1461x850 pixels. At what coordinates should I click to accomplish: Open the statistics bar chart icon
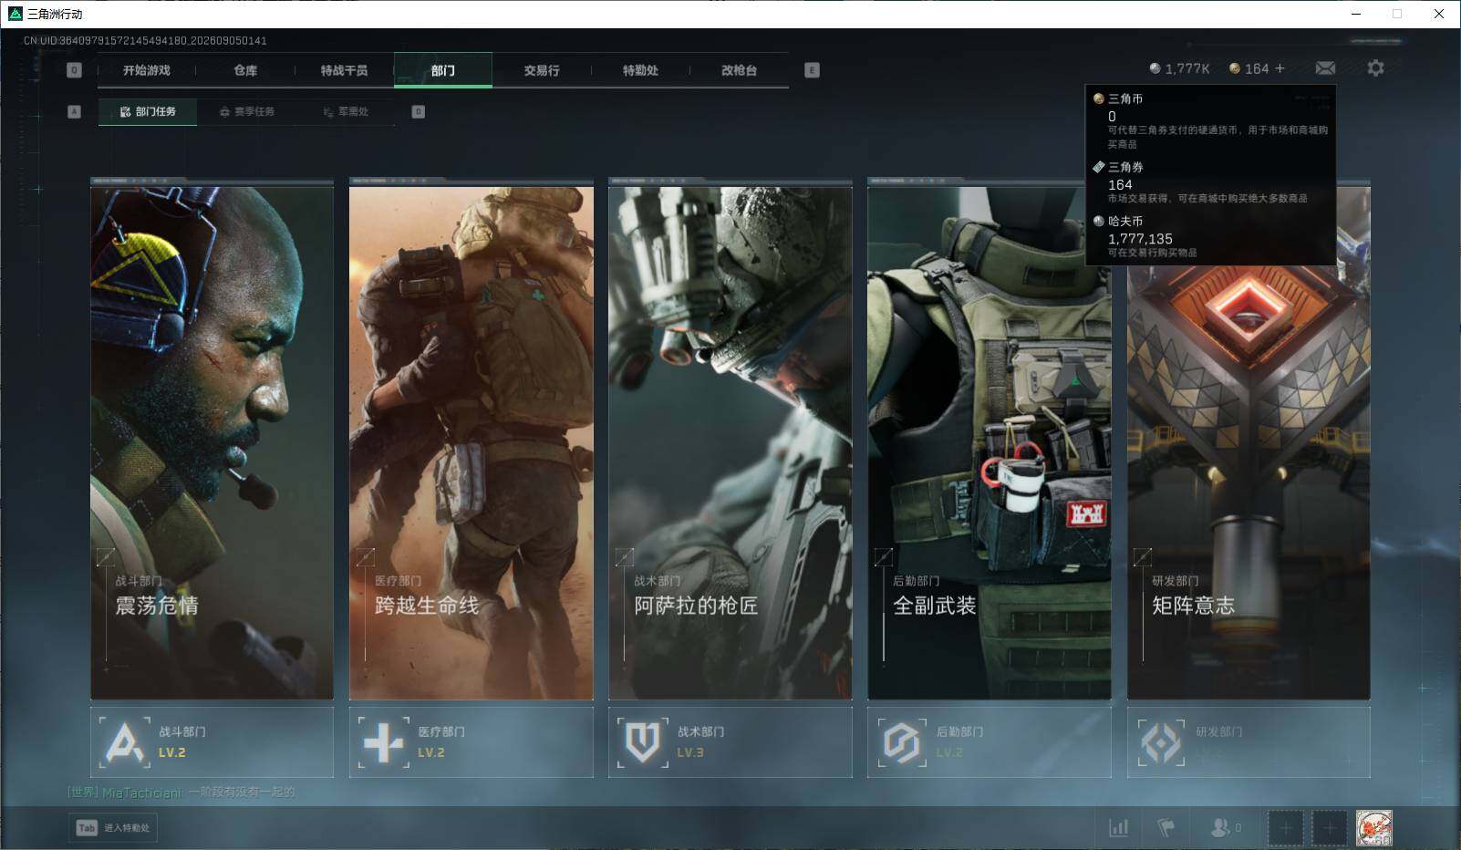click(1118, 828)
